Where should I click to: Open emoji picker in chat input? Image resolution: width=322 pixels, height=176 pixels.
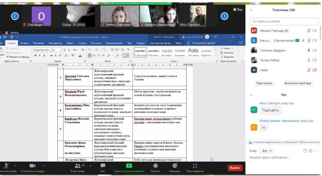coord(310,151)
